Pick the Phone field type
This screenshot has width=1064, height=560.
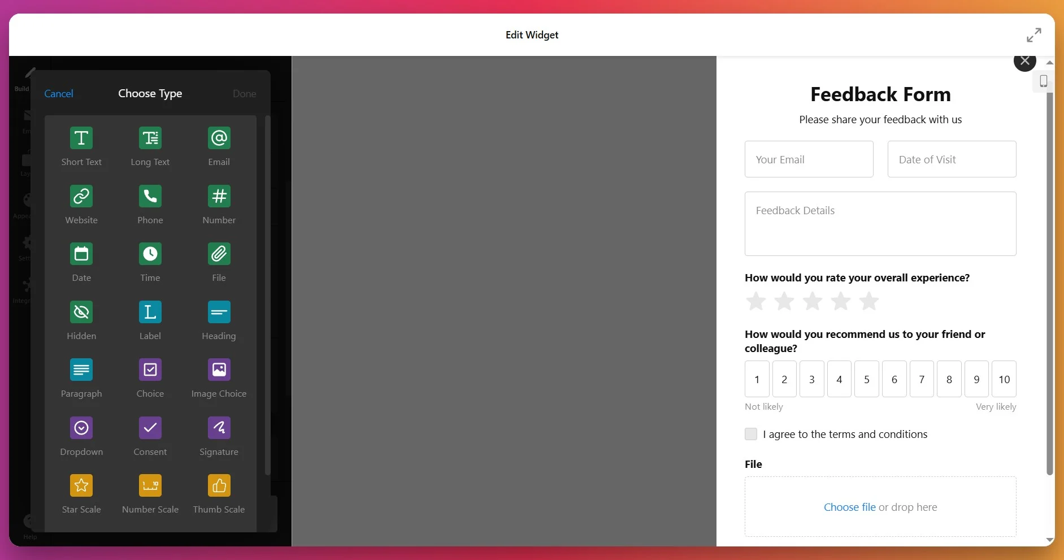click(150, 204)
